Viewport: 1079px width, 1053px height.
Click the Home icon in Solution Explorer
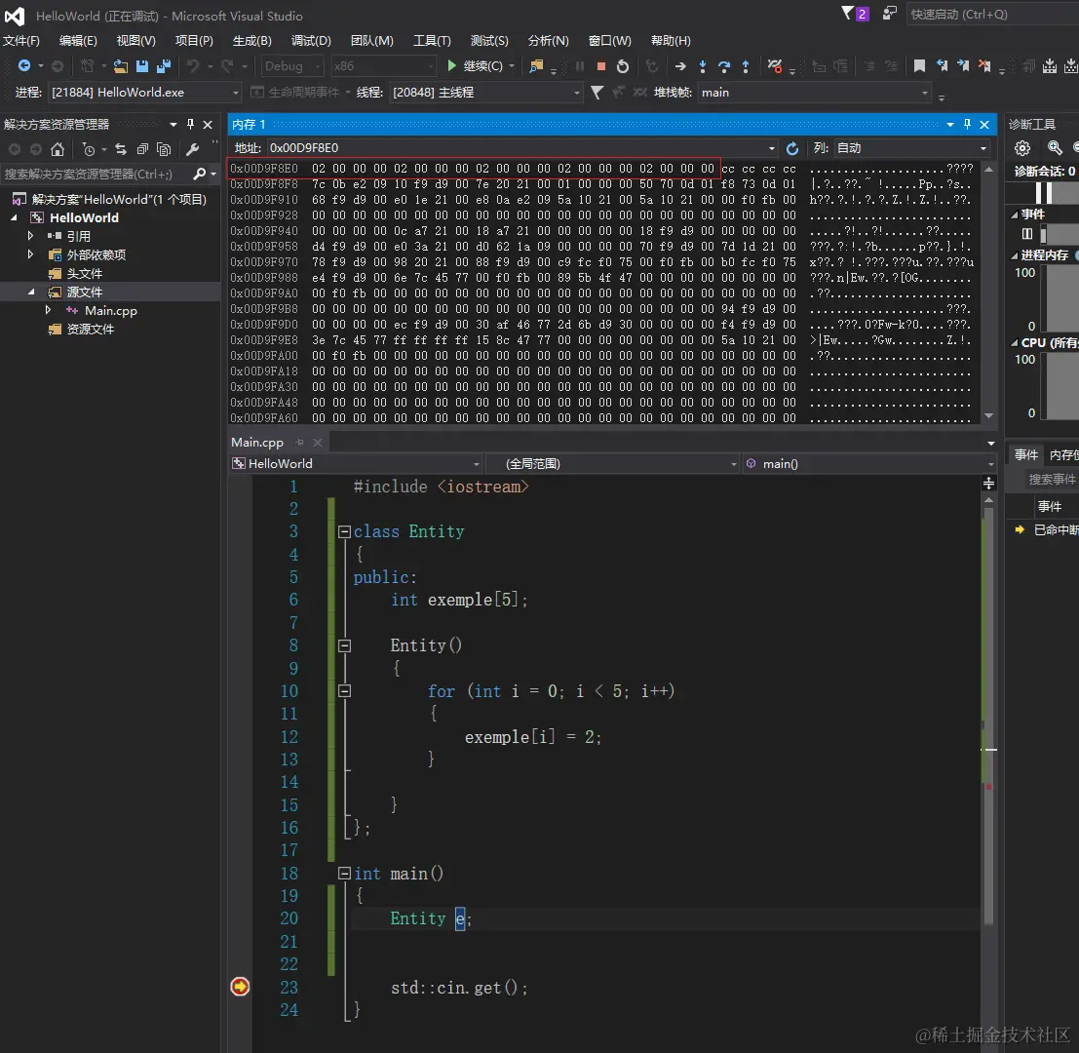coord(58,149)
